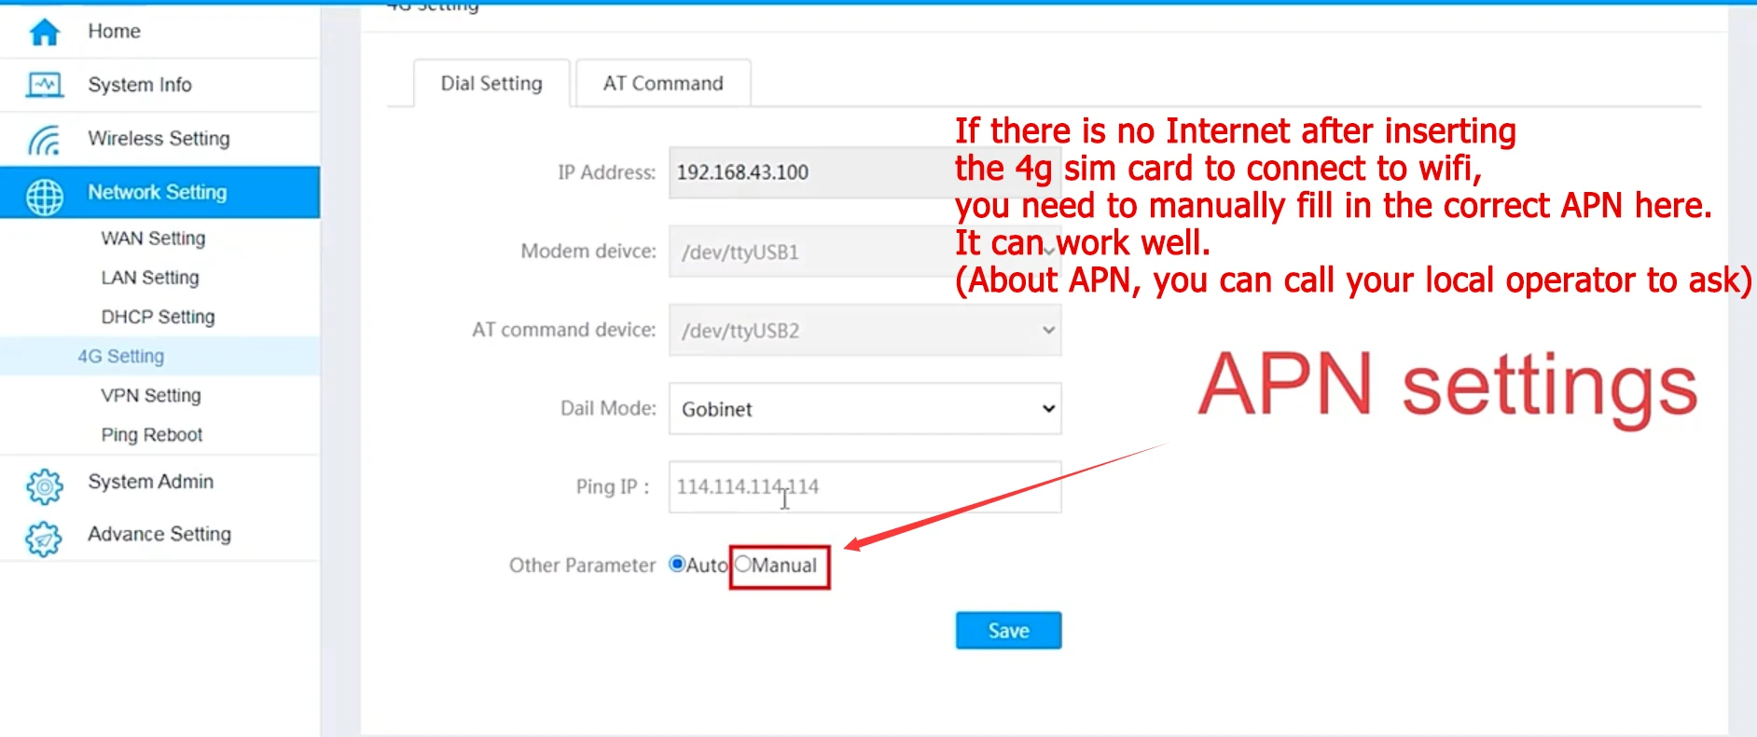Select the Auto radio button
This screenshot has height=737, width=1757.
[x=677, y=565]
